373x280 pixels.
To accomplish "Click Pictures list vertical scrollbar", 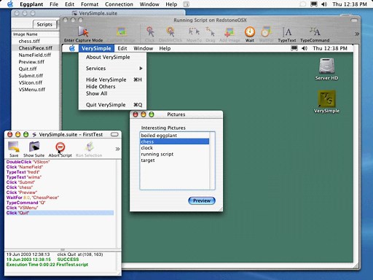I will coord(212,160).
